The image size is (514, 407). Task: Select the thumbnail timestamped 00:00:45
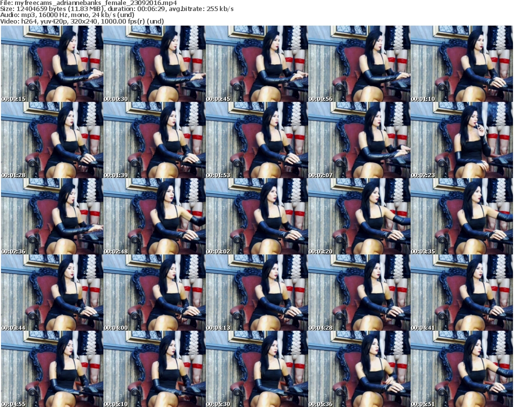[x=256, y=64]
